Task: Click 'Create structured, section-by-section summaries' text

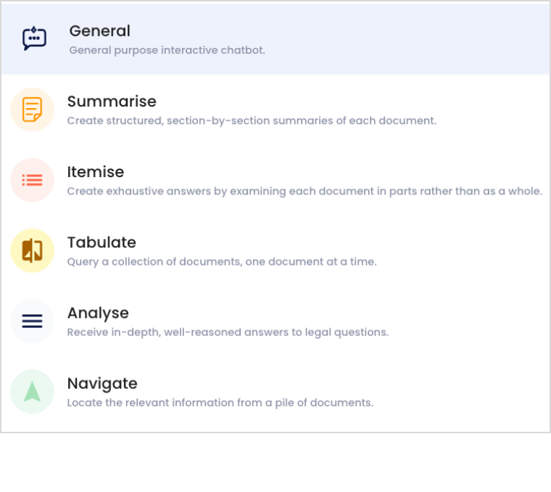Action: point(252,120)
